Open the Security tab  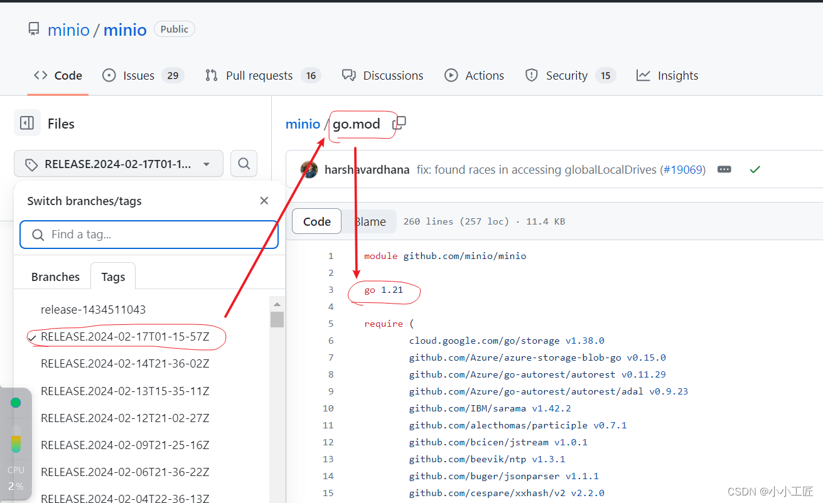[571, 75]
